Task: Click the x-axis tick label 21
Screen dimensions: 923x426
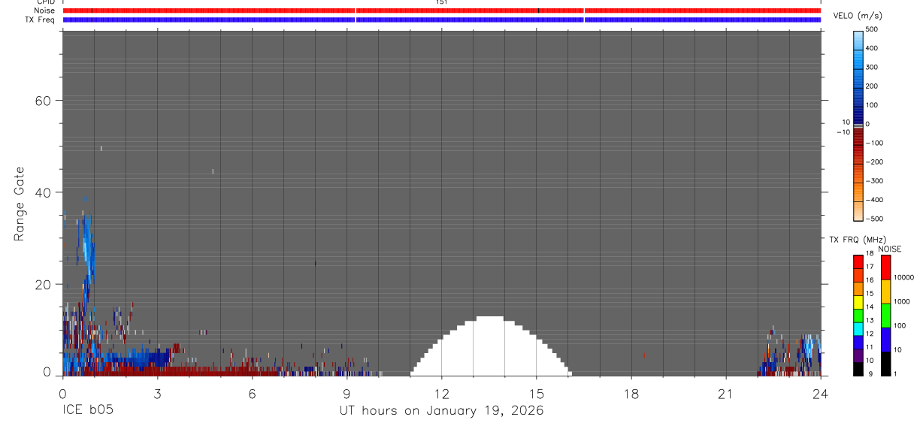Action: [726, 394]
